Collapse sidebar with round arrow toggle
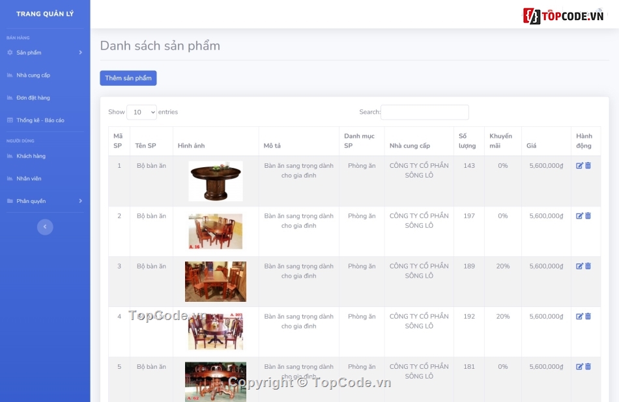Viewport: 619px width, 402px height. pyautogui.click(x=45, y=226)
